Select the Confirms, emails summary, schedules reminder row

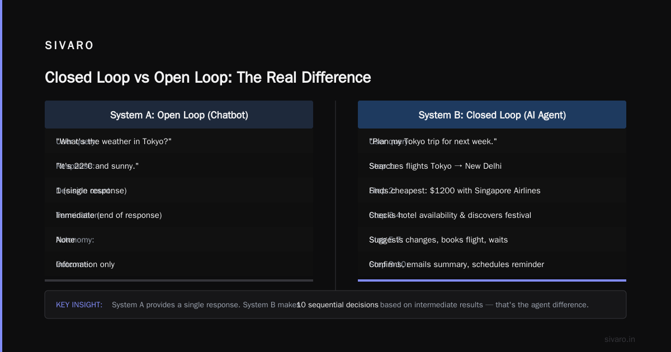point(492,264)
